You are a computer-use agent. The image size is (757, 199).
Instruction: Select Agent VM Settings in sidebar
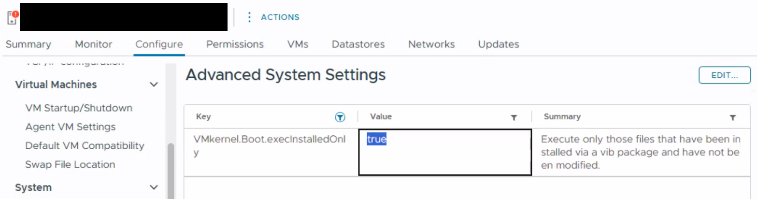pyautogui.click(x=71, y=127)
